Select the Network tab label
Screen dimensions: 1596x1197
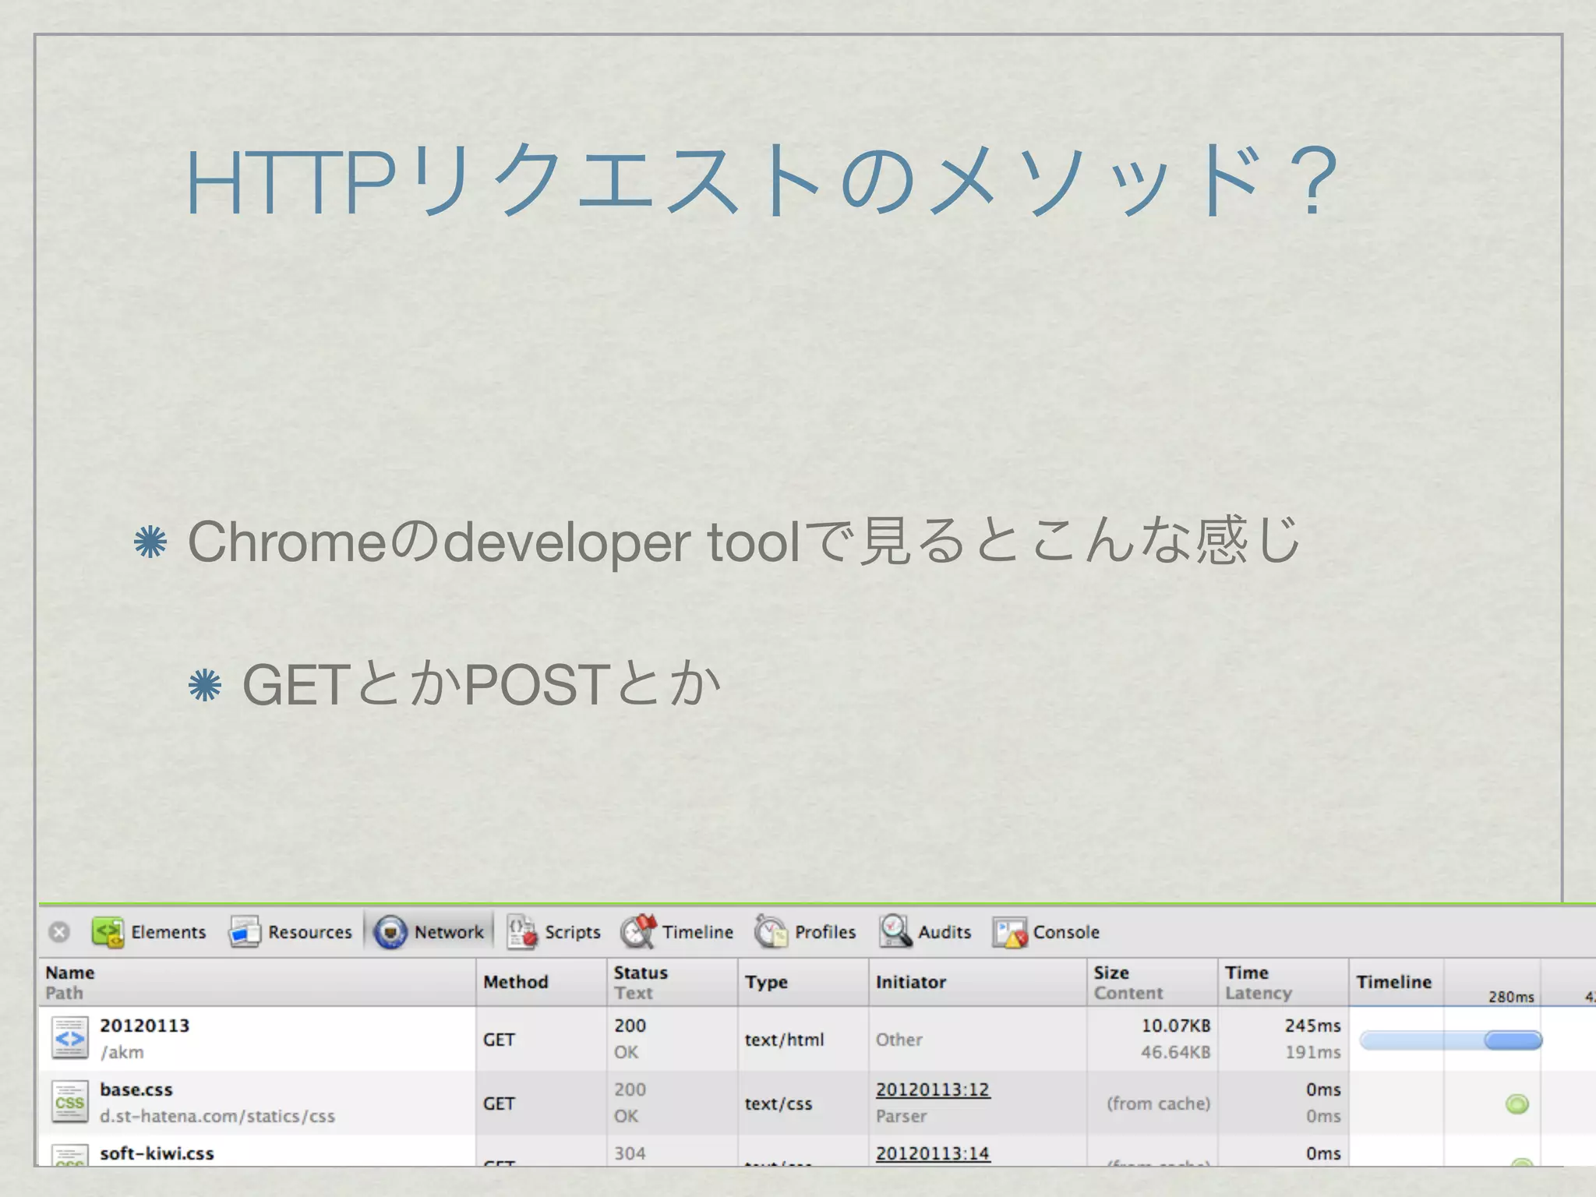click(449, 932)
